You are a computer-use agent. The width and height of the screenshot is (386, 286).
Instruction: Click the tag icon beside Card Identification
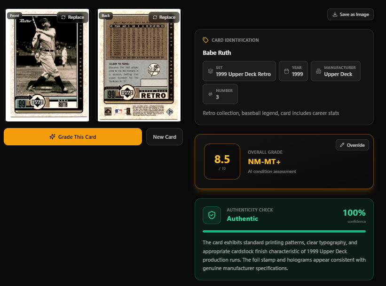pos(205,40)
